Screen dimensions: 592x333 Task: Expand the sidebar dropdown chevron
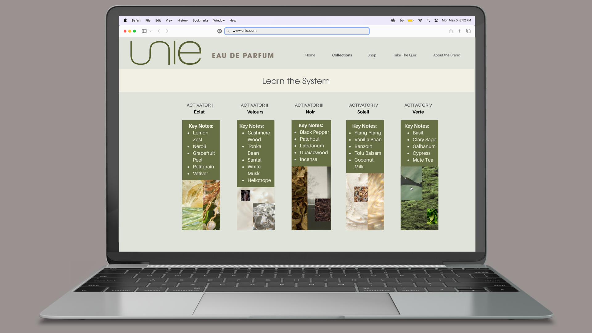pos(151,31)
